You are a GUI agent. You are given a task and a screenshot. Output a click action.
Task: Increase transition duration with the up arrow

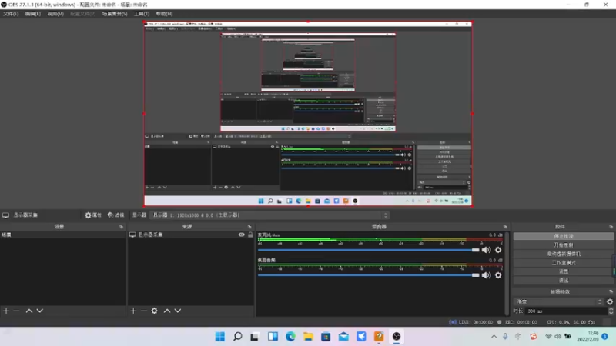click(x=611, y=309)
